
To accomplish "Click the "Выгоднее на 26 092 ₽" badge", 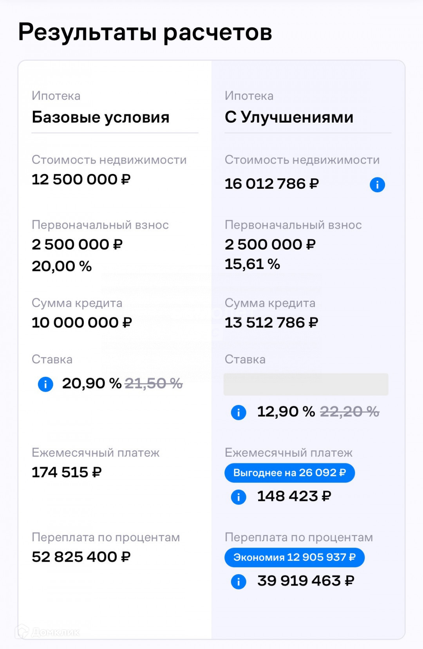I will [x=289, y=473].
